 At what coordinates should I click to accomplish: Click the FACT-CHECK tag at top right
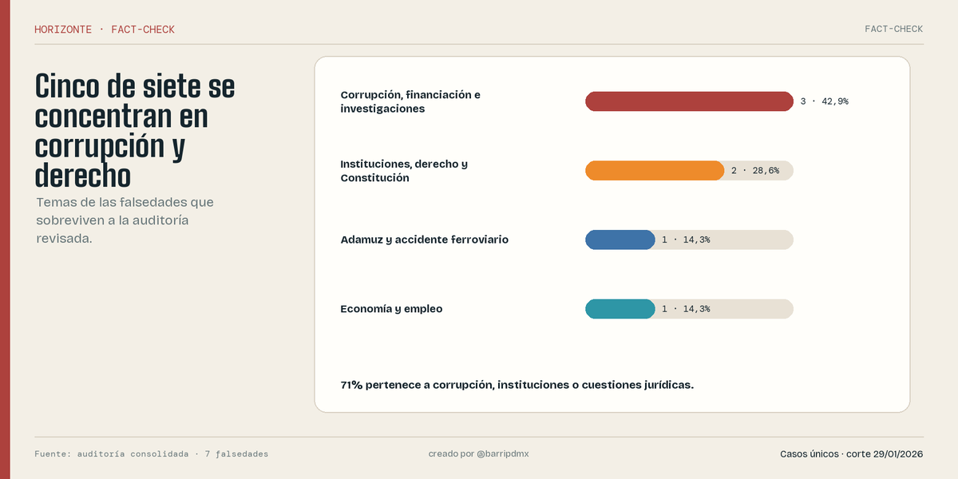pos(893,29)
